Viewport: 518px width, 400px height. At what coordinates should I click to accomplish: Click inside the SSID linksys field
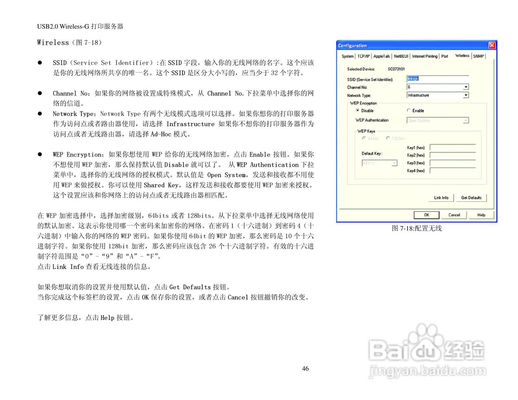pos(437,78)
